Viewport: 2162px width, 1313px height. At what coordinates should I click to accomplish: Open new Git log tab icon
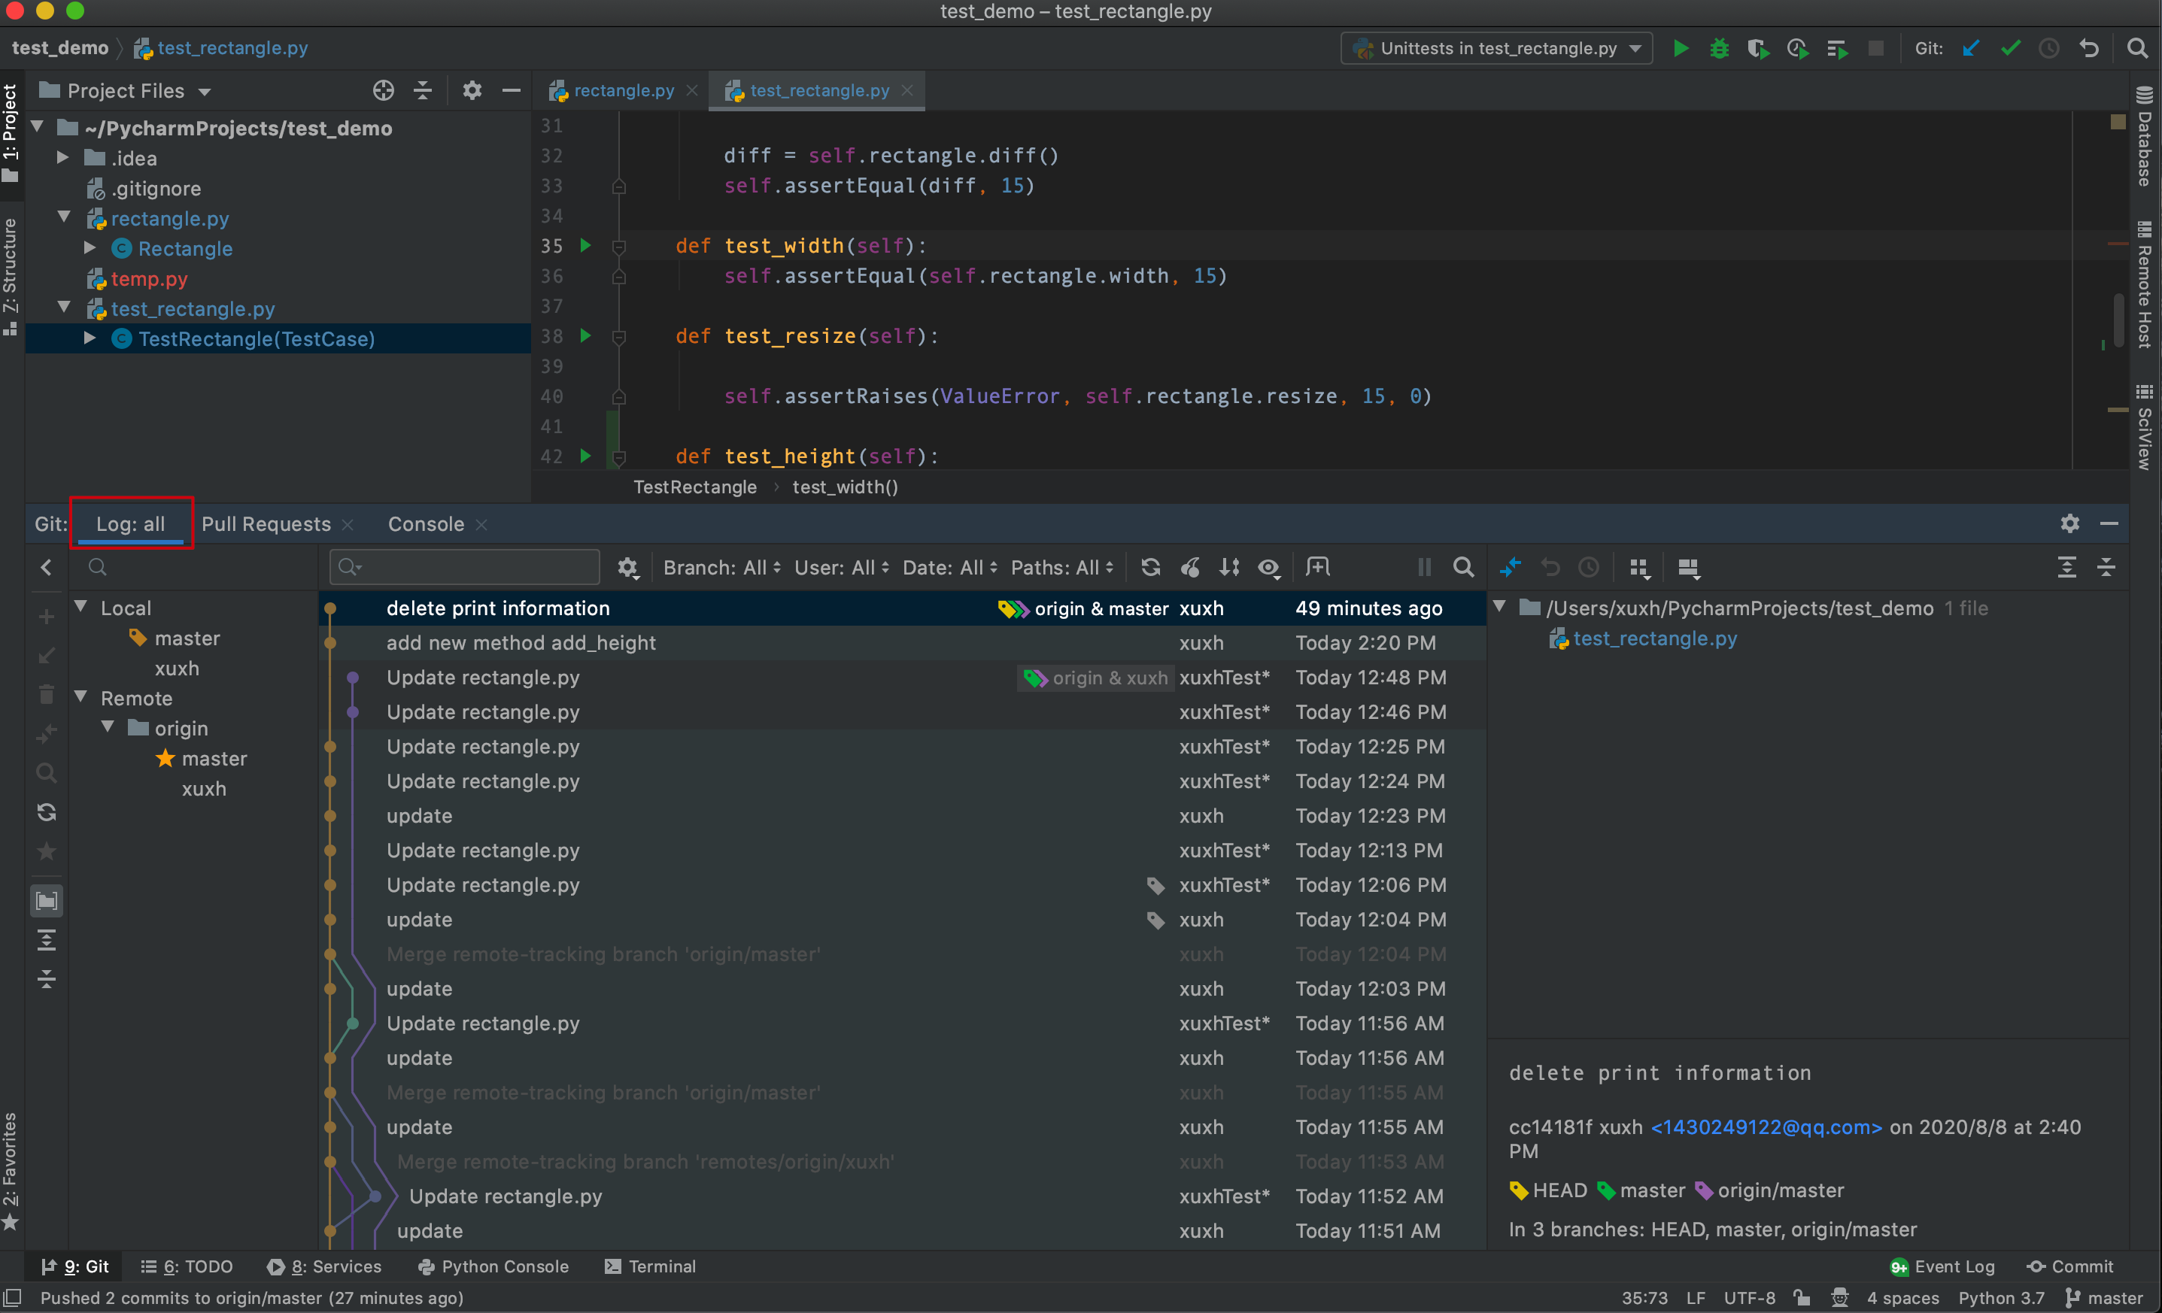coord(1317,568)
